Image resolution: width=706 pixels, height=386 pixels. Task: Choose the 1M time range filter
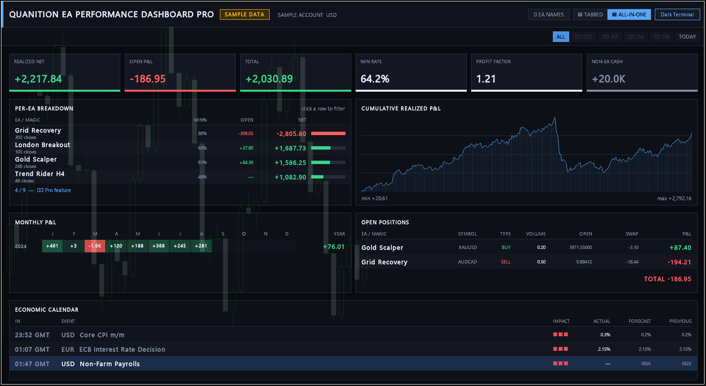coord(636,37)
